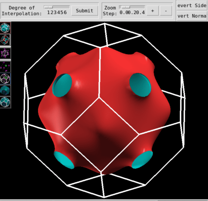Increase zoom with the plus button
This screenshot has width=208, height=201.
(x=152, y=11)
